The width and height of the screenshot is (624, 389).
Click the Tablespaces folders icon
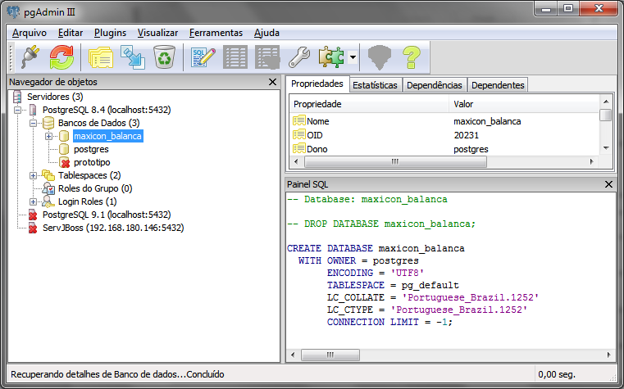tap(48, 175)
